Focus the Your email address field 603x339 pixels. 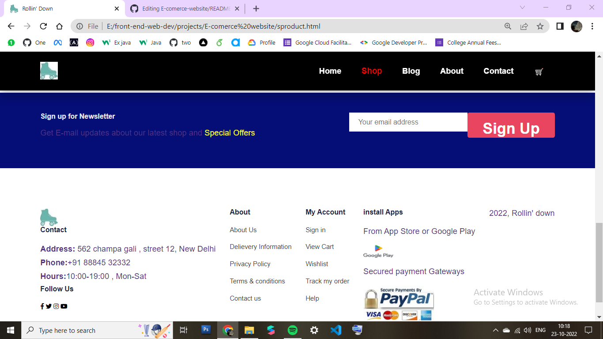click(x=408, y=122)
